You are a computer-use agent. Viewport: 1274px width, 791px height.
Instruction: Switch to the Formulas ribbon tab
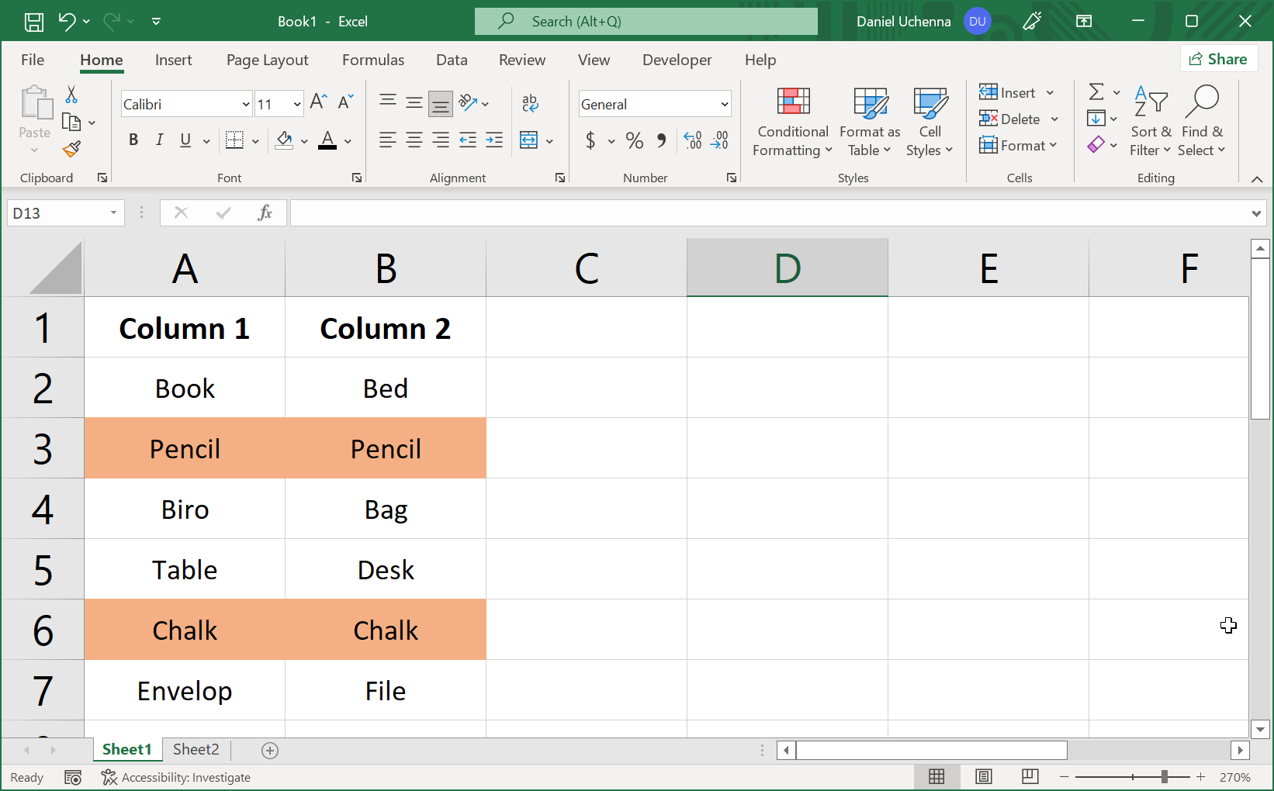click(373, 60)
